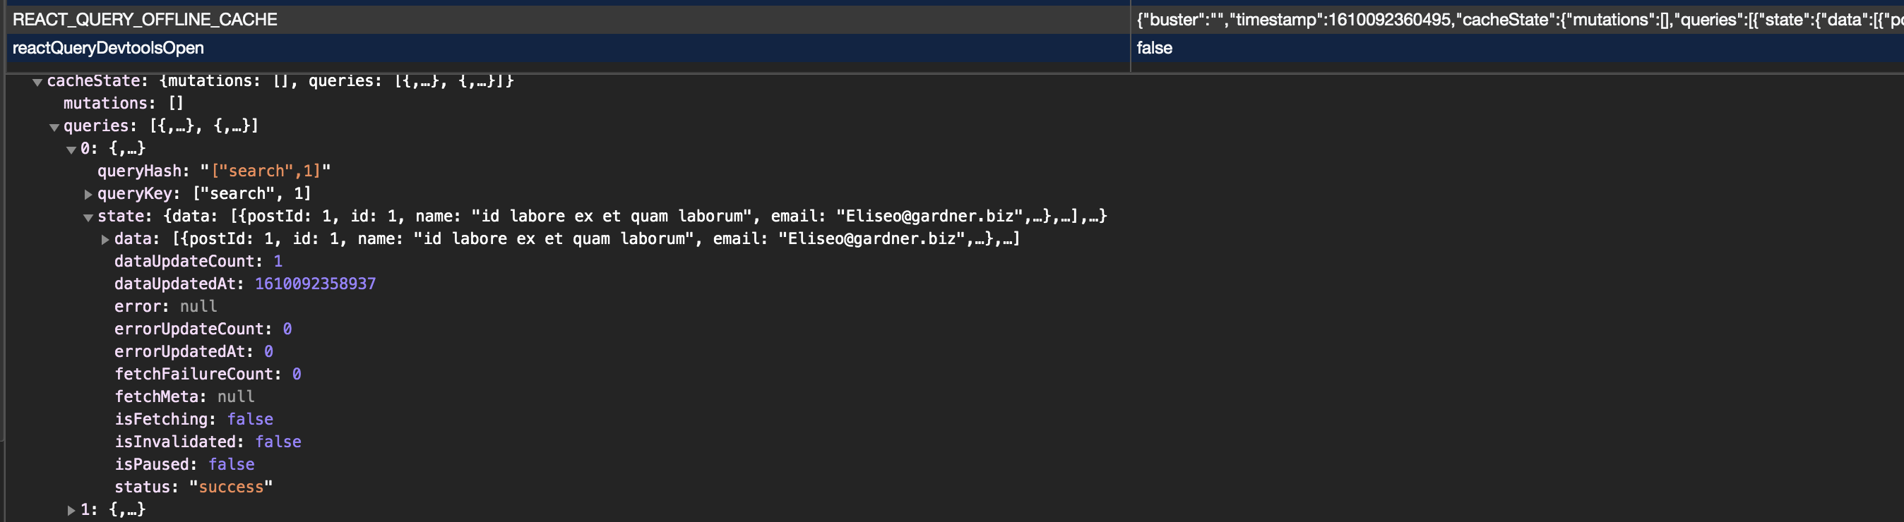Select the isPaused false property
1904x522 pixels.
tap(231, 464)
